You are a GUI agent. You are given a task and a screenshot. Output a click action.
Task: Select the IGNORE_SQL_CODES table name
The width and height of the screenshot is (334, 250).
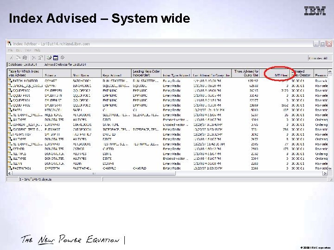pyautogui.click(x=28, y=86)
